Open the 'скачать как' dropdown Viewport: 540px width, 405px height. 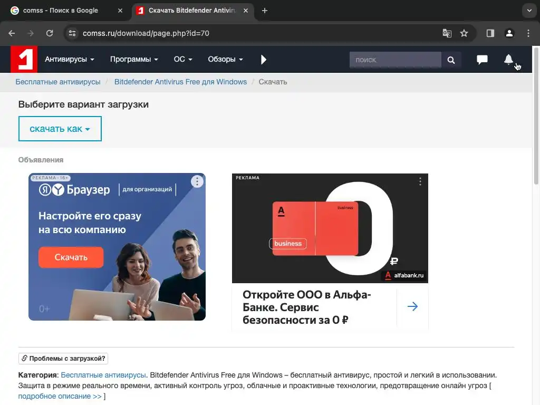[x=60, y=129]
